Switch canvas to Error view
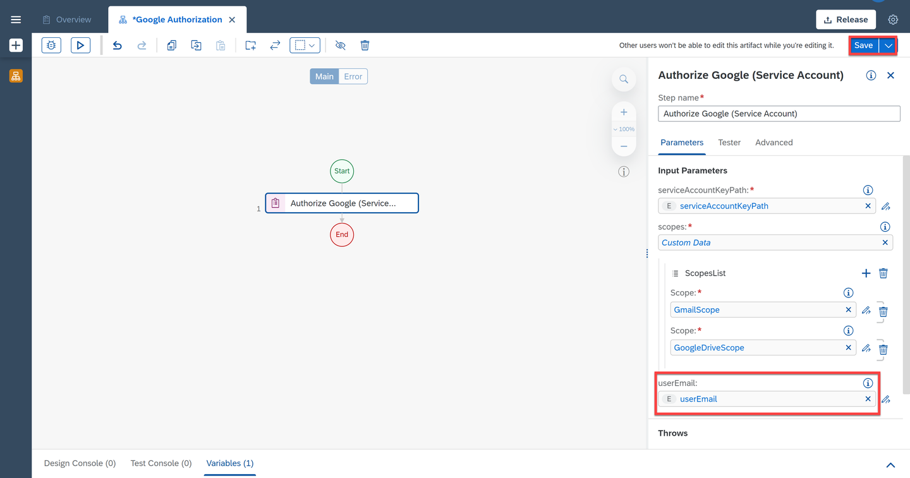Screen dimensions: 910x478 point(353,76)
